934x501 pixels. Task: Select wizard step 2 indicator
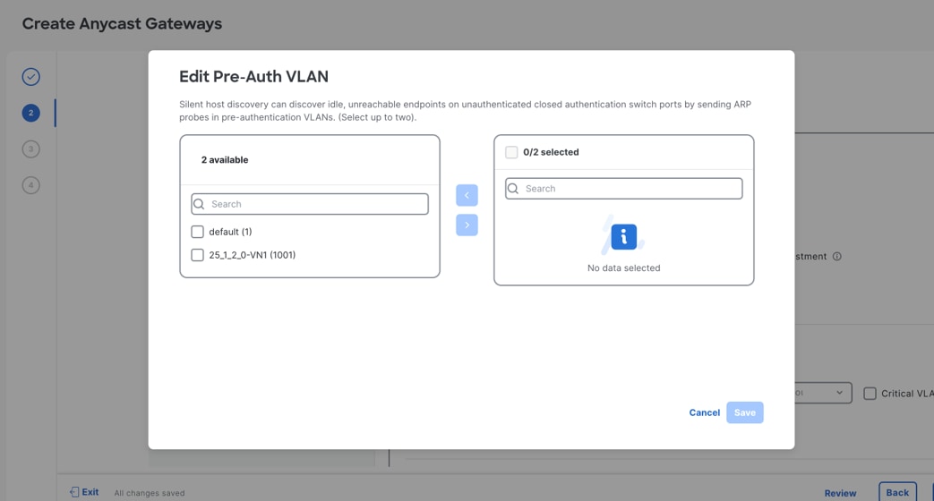[31, 113]
